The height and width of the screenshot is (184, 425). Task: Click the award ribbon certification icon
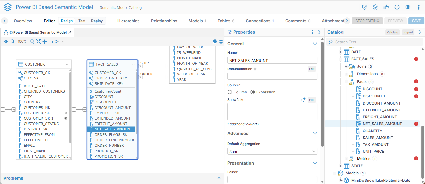(x=375, y=7)
